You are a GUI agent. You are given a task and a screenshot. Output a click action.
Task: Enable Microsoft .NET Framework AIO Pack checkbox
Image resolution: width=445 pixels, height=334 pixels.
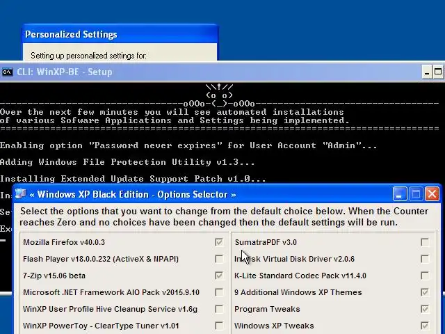click(x=219, y=292)
